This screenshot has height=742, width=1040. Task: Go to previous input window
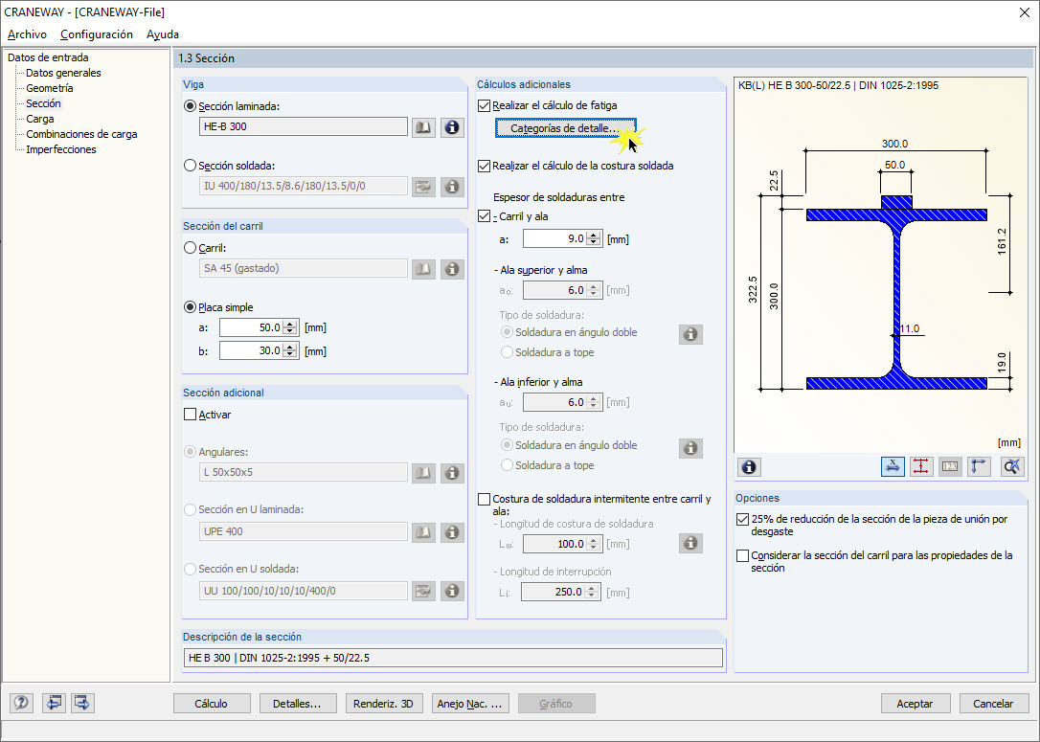coord(54,702)
